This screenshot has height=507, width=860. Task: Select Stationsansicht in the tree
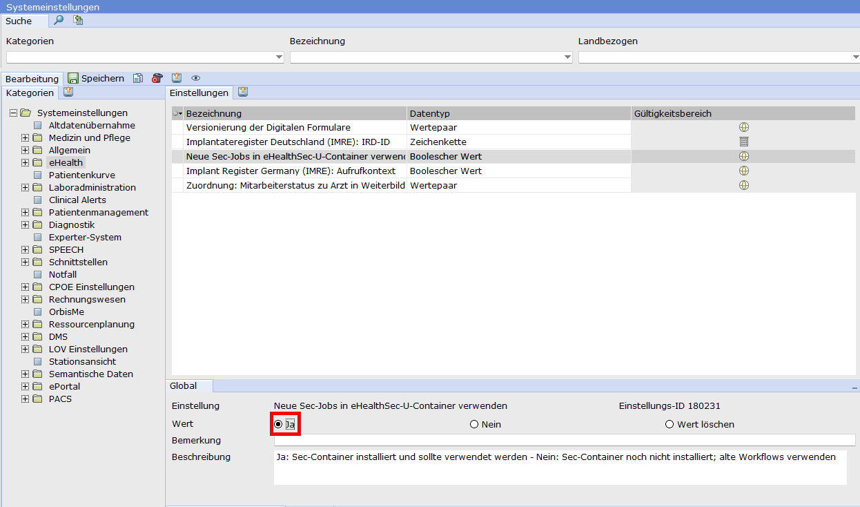click(x=82, y=361)
